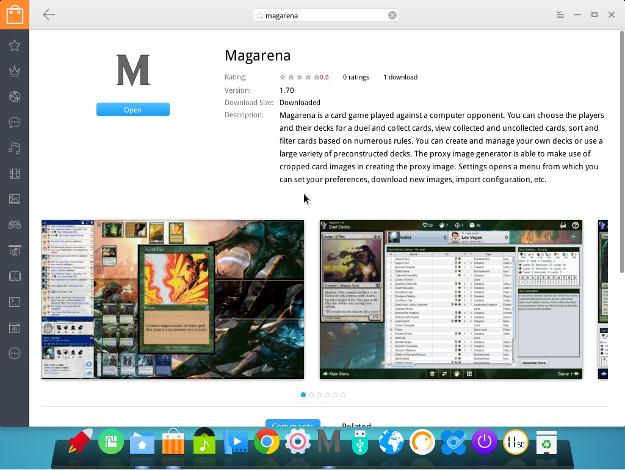The width and height of the screenshot is (625, 470).
Task: Select the Internet globe category in sidebar
Action: [x=15, y=97]
